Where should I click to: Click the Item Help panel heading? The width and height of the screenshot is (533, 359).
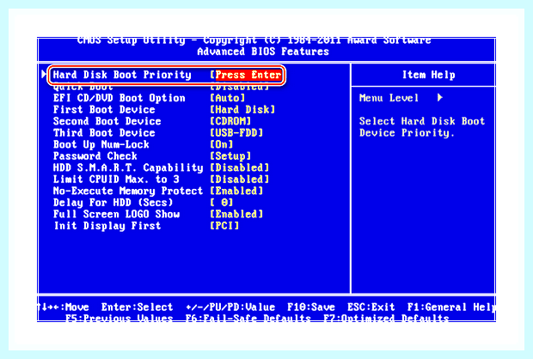429,75
